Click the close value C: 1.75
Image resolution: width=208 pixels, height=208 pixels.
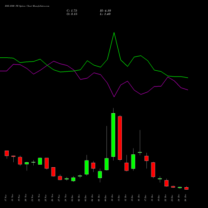(72, 11)
